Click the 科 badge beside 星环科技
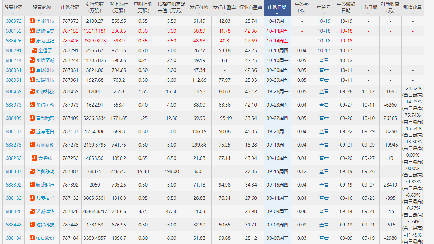 32,70
